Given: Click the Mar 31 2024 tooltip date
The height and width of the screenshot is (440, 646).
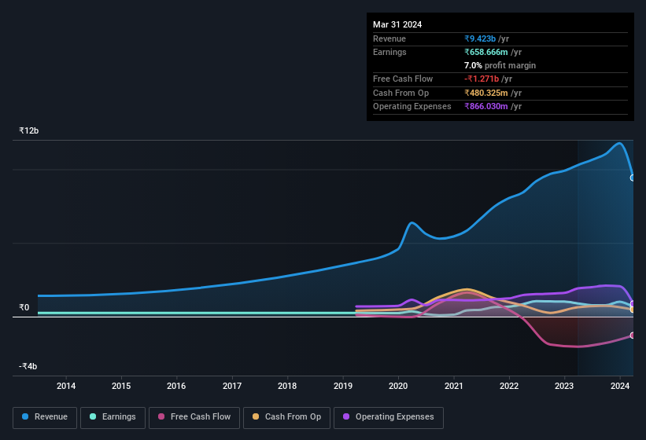Looking at the screenshot, I should pyautogui.click(x=397, y=24).
